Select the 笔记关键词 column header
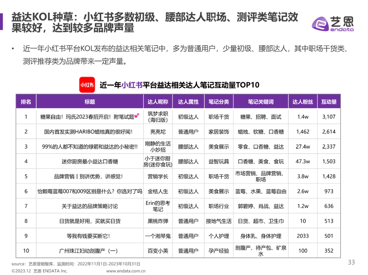This screenshot has height=275, width=368. (261, 102)
